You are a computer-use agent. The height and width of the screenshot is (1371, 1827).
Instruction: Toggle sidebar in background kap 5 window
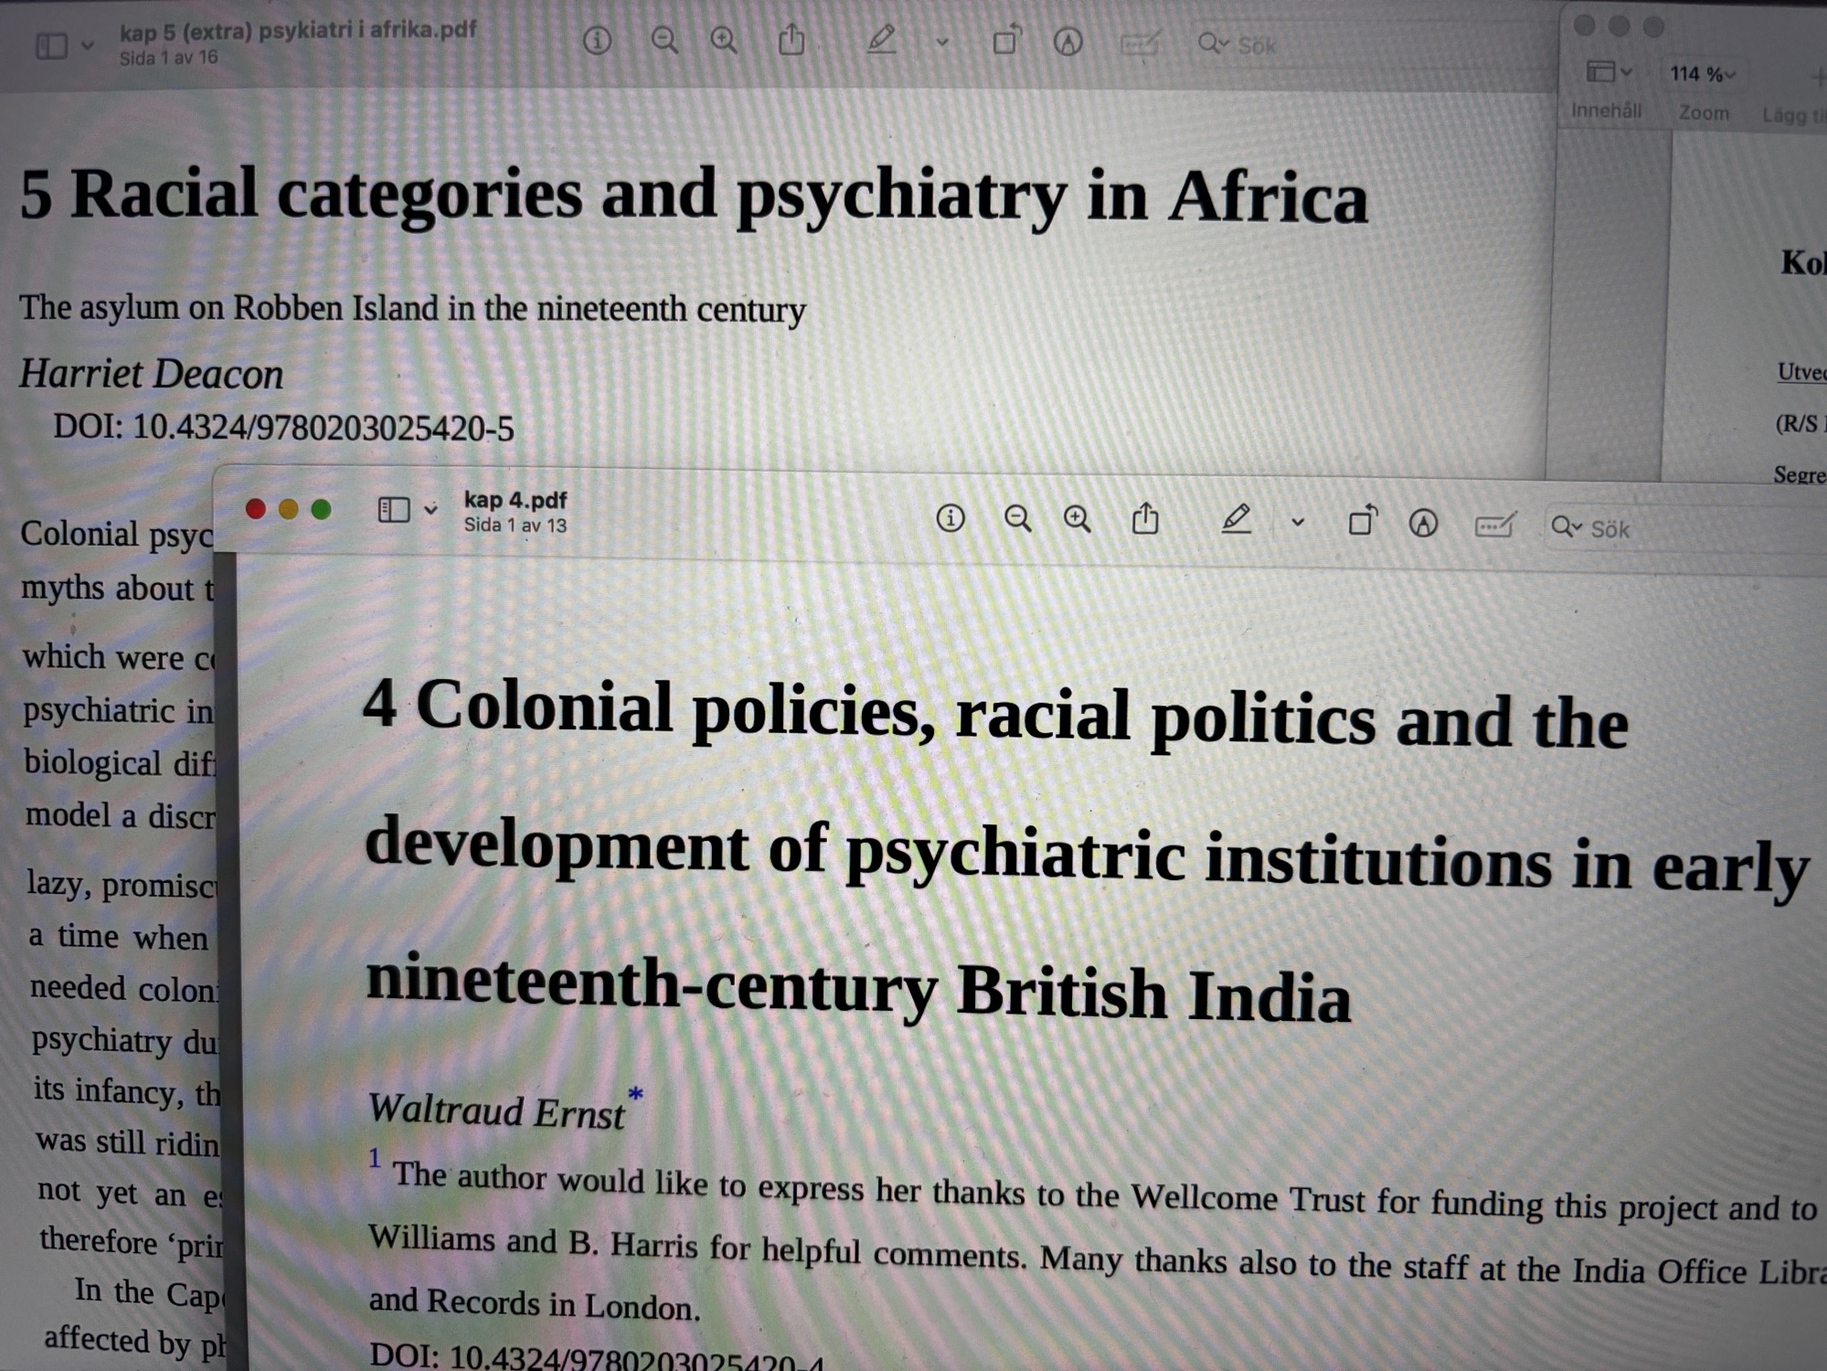click(51, 45)
